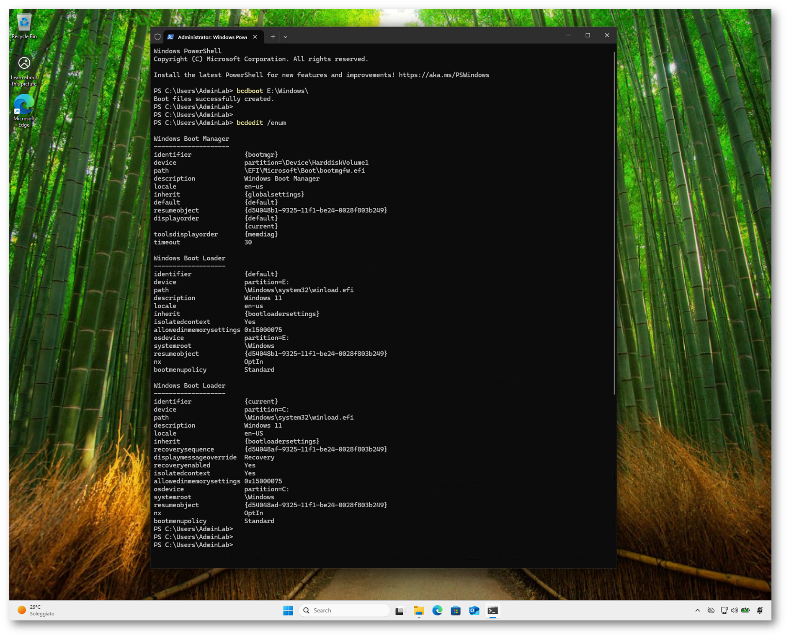Click the timeout value '30'
The height and width of the screenshot is (638, 789).
(x=248, y=242)
